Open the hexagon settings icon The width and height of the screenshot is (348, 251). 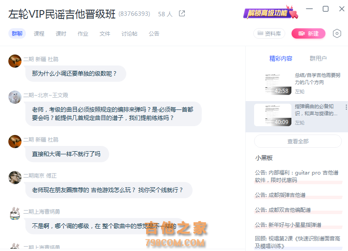pos(337,33)
